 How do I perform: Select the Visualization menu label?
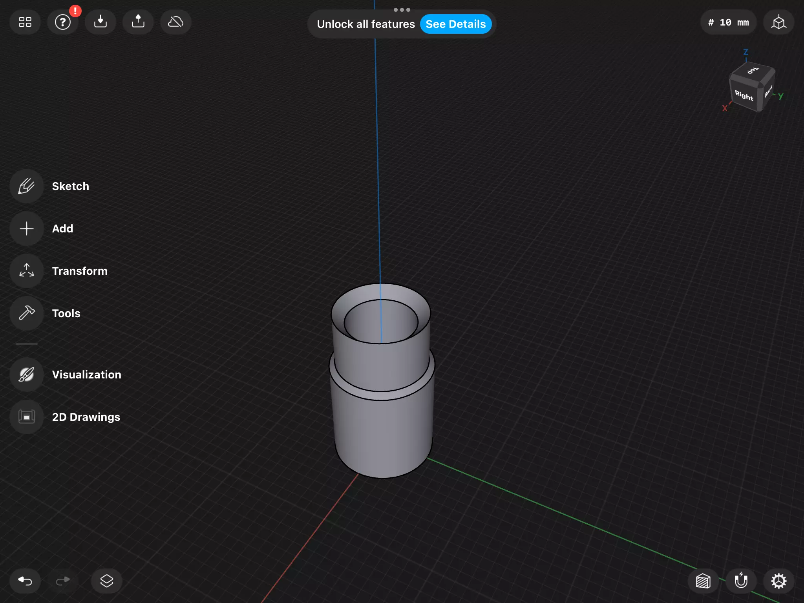[87, 375]
